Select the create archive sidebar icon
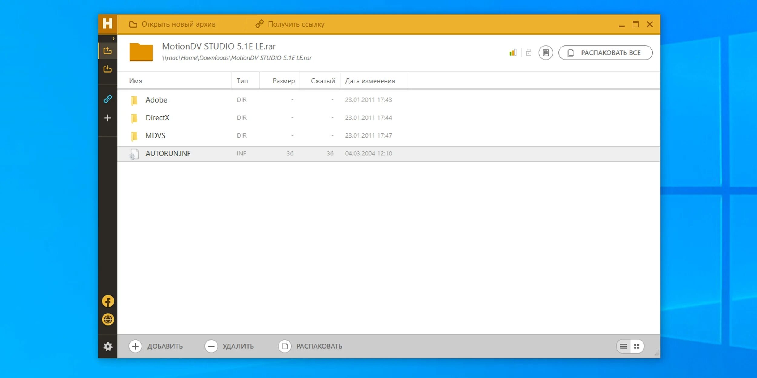Screen dimensions: 757x378 pos(107,69)
